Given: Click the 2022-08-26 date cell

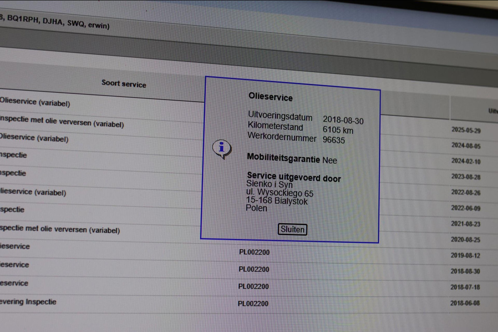Looking at the screenshot, I should click(x=466, y=193).
